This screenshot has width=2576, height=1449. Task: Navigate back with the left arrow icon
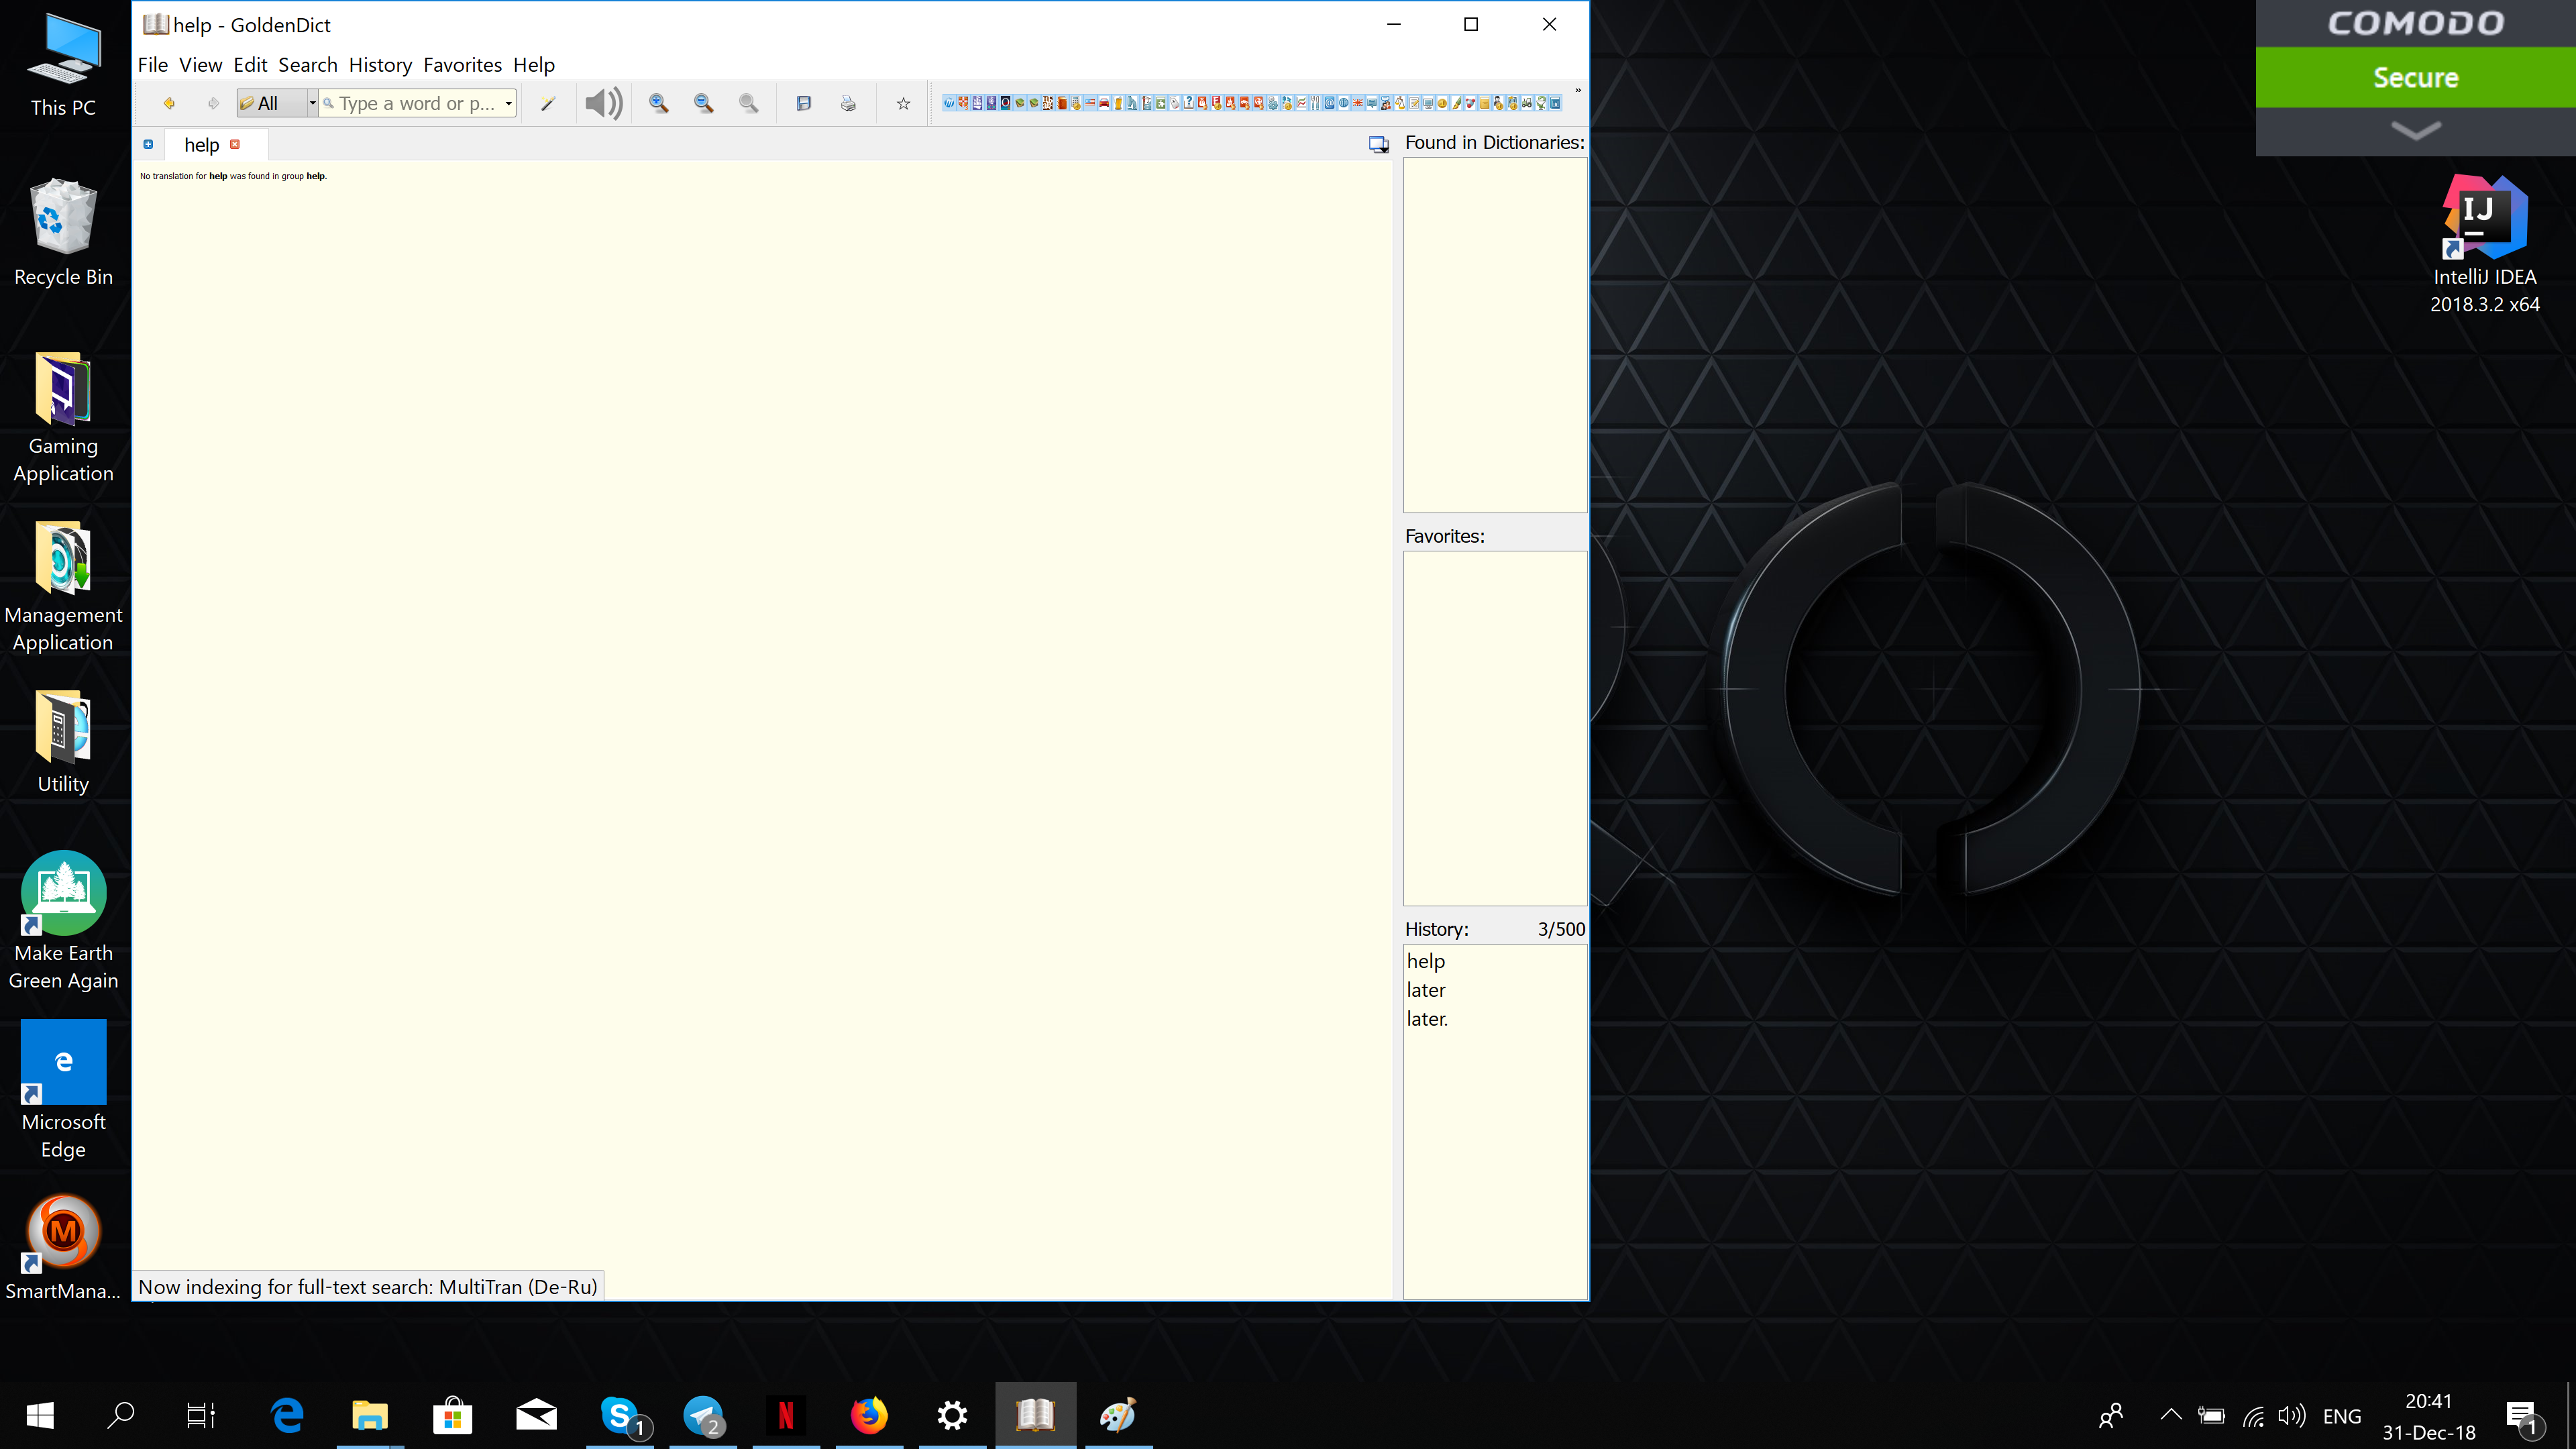[x=170, y=103]
